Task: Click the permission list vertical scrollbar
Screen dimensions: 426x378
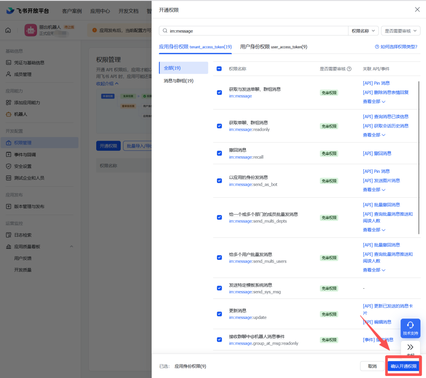Action: tap(419, 157)
